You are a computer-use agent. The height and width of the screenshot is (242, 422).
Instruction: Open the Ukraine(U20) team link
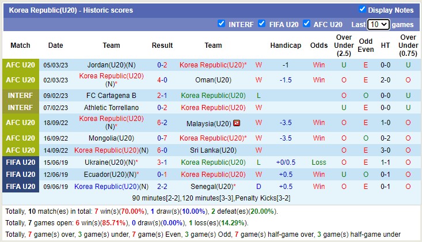pyautogui.click(x=108, y=162)
